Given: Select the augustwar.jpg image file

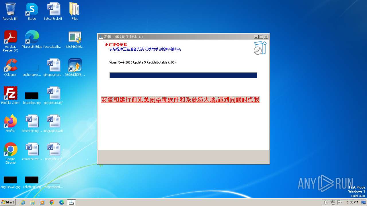Looking at the screenshot, I should coord(10,182).
